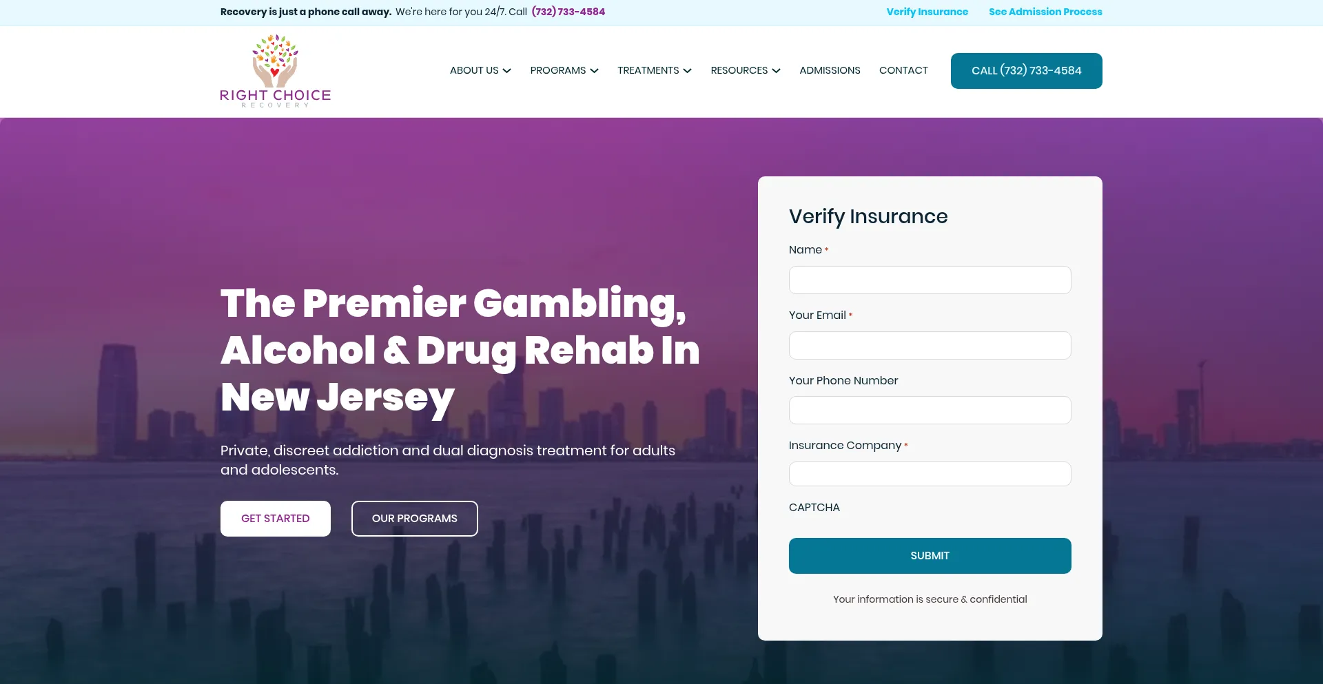
Task: Open the Contact menu item
Action: pos(903,70)
